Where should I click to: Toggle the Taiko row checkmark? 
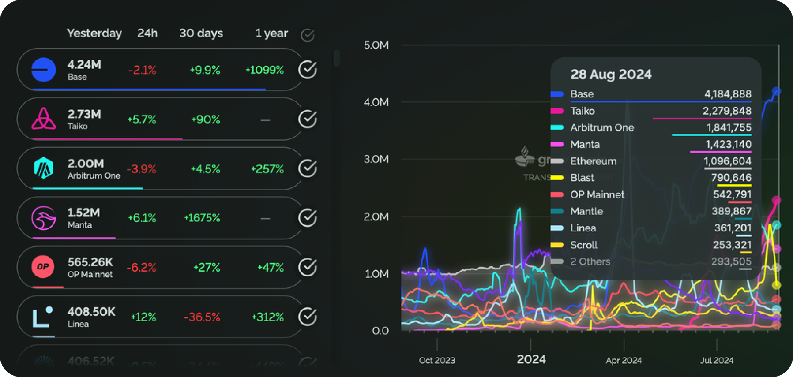click(308, 119)
